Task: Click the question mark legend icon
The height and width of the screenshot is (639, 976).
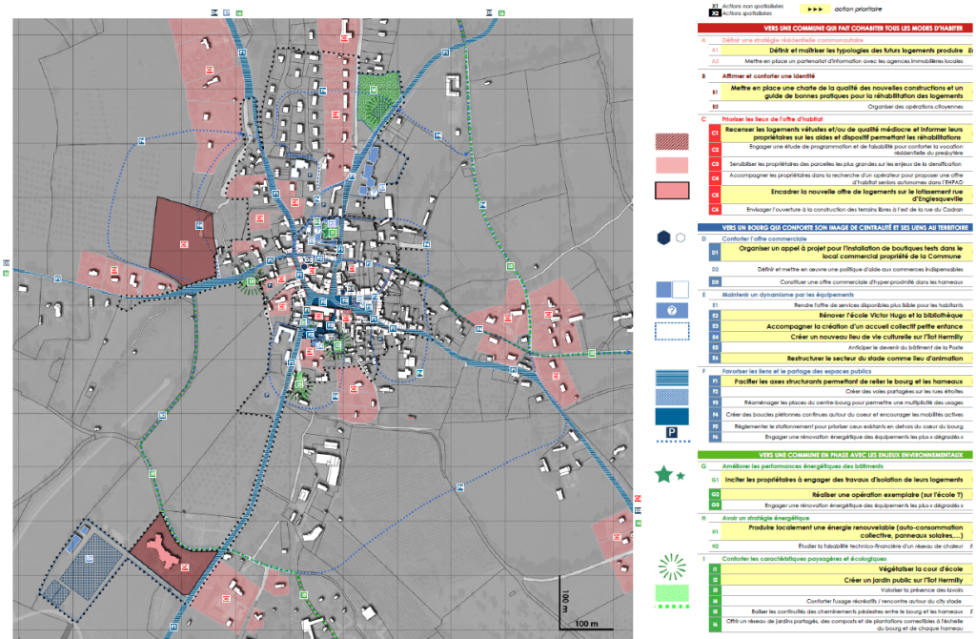Action: click(672, 311)
